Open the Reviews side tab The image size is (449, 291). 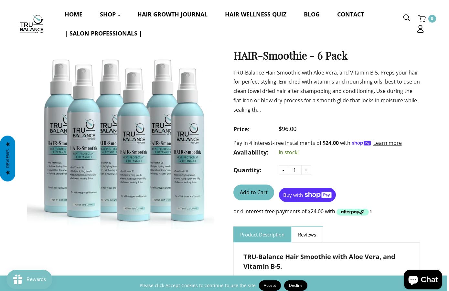[7, 158]
